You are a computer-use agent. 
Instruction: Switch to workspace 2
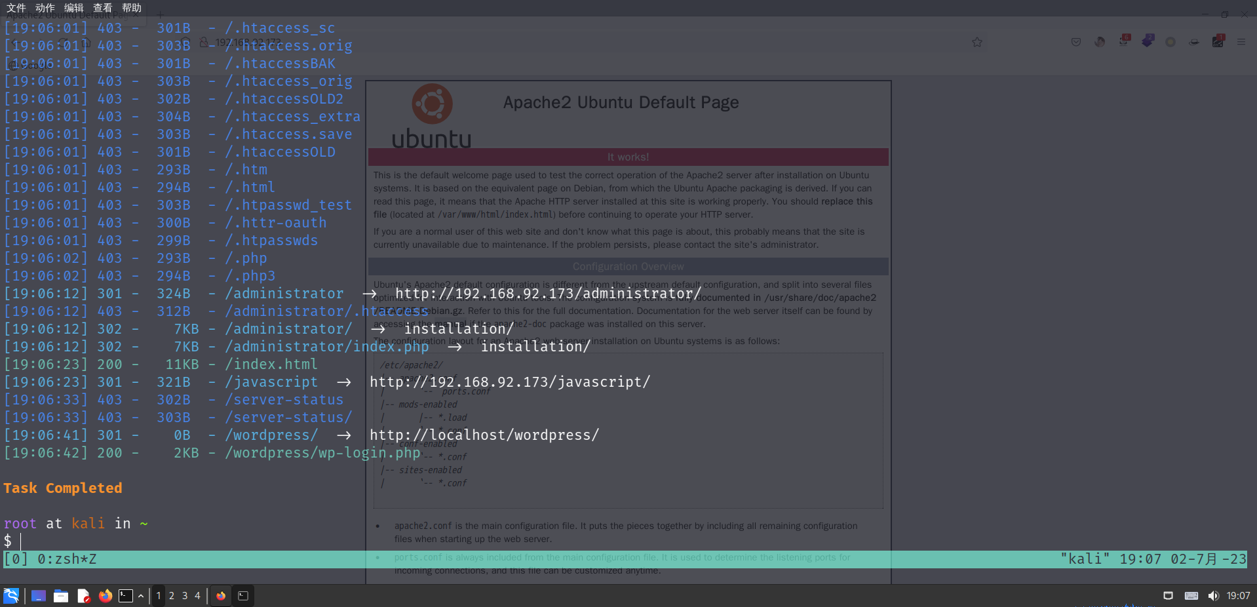tap(172, 596)
